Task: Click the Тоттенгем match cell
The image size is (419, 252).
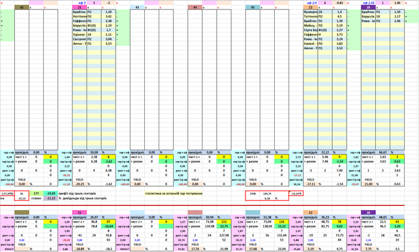Action: [310, 16]
